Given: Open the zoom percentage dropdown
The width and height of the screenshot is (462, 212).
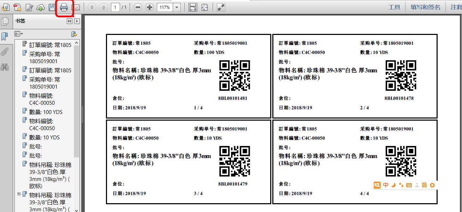Looking at the screenshot, I should (177, 7).
